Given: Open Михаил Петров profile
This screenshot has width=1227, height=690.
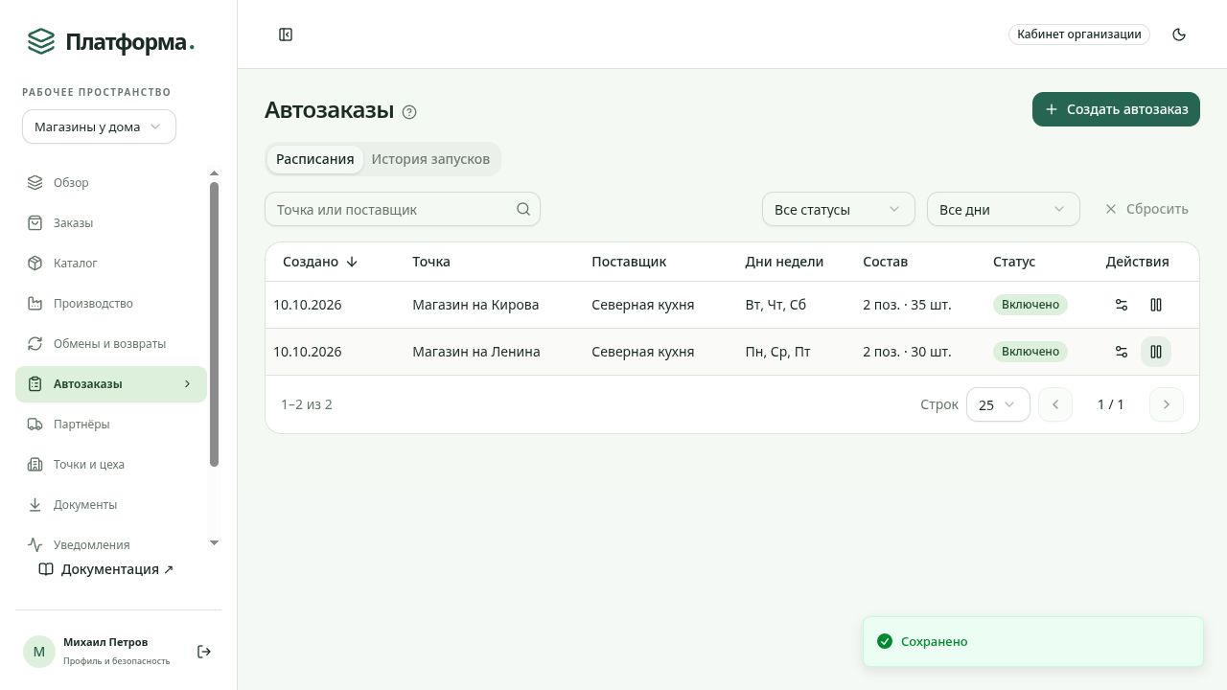Looking at the screenshot, I should pos(104,651).
